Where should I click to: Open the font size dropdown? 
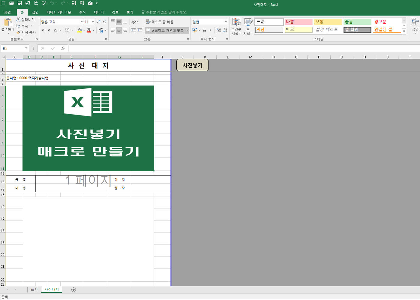[93, 22]
